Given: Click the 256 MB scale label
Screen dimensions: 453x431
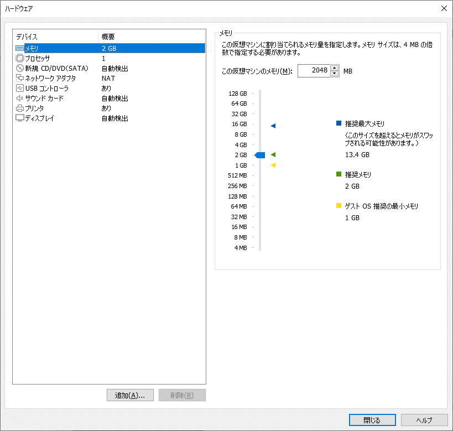Looking at the screenshot, I should coord(237,186).
